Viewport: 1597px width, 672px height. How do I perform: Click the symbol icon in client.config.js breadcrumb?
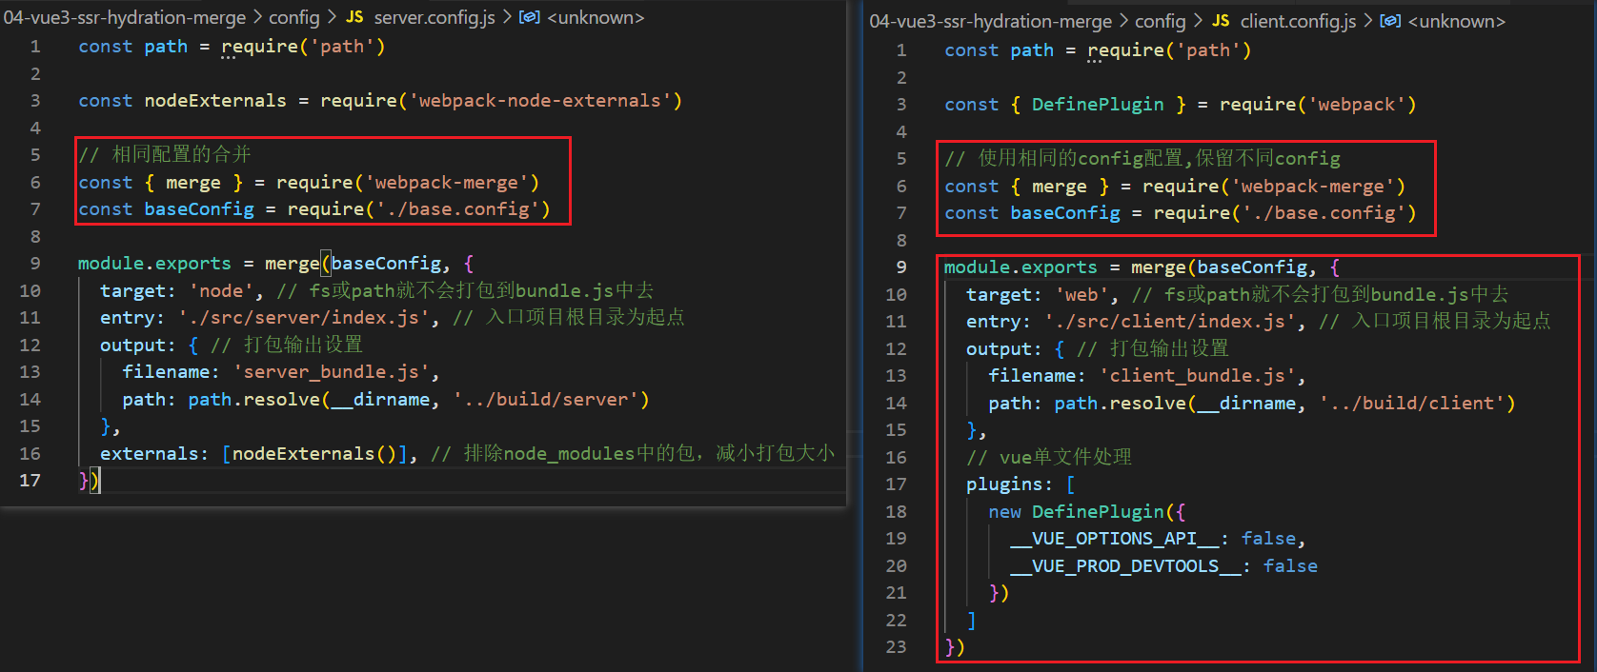click(x=1390, y=21)
